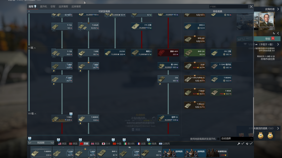Select the 美国 nation tab
The height and width of the screenshot is (158, 282).
62,144
